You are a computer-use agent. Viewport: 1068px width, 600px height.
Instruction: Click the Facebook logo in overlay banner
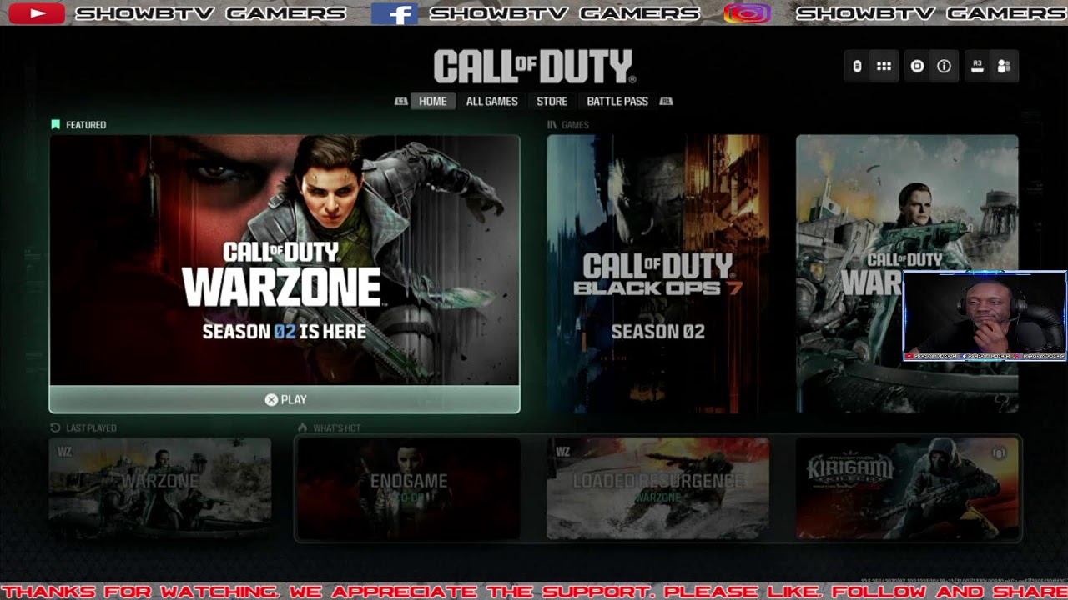(394, 13)
